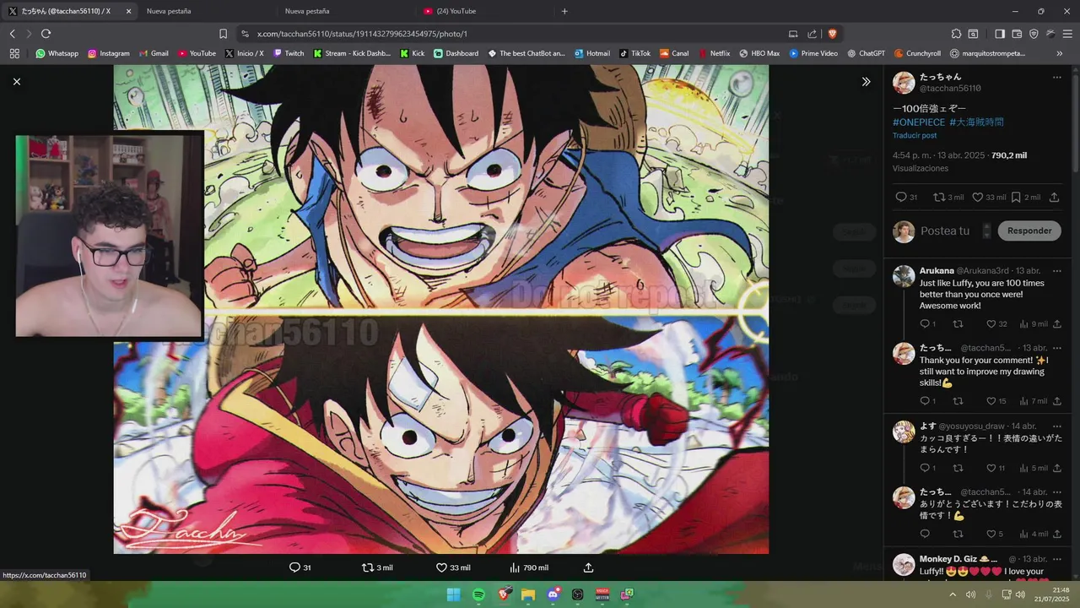The image size is (1080, 608).
Task: Like the ありがとうございます reply with 5 likes
Action: tap(991, 534)
